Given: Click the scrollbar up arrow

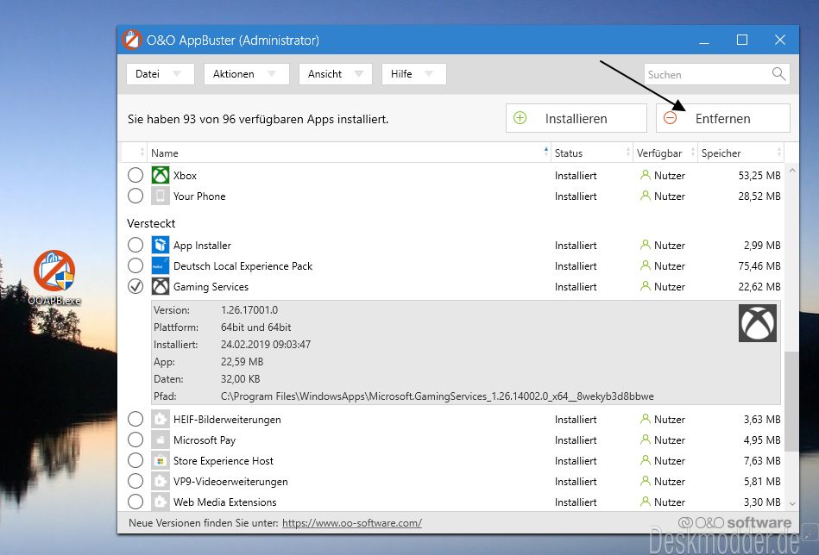Looking at the screenshot, I should (x=792, y=171).
